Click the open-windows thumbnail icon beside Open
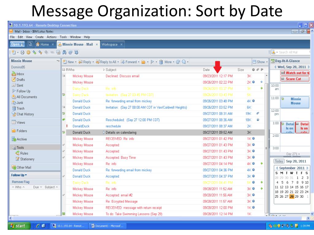Screen dimensions: 314x235 (x=30, y=44)
